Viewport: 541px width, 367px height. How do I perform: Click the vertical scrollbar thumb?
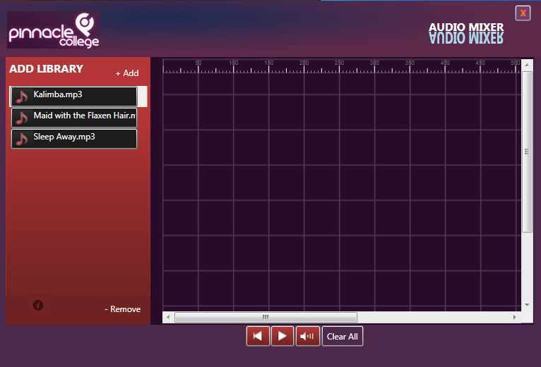[527, 152]
